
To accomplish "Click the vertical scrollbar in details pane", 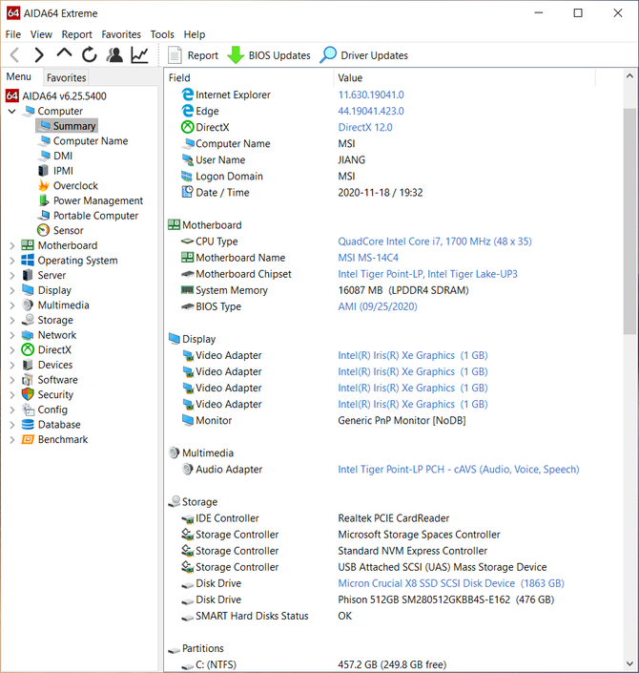I will [x=630, y=229].
